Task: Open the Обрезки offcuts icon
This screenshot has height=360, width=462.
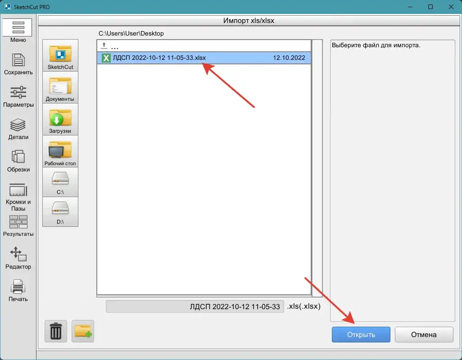Action: point(18,157)
